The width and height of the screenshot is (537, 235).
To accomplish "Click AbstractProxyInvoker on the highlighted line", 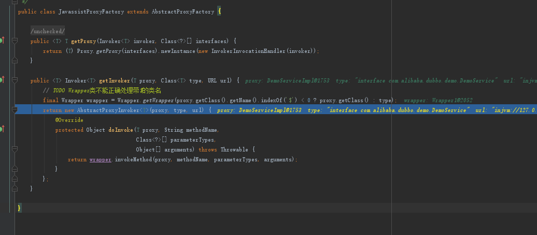I will [x=108, y=110].
